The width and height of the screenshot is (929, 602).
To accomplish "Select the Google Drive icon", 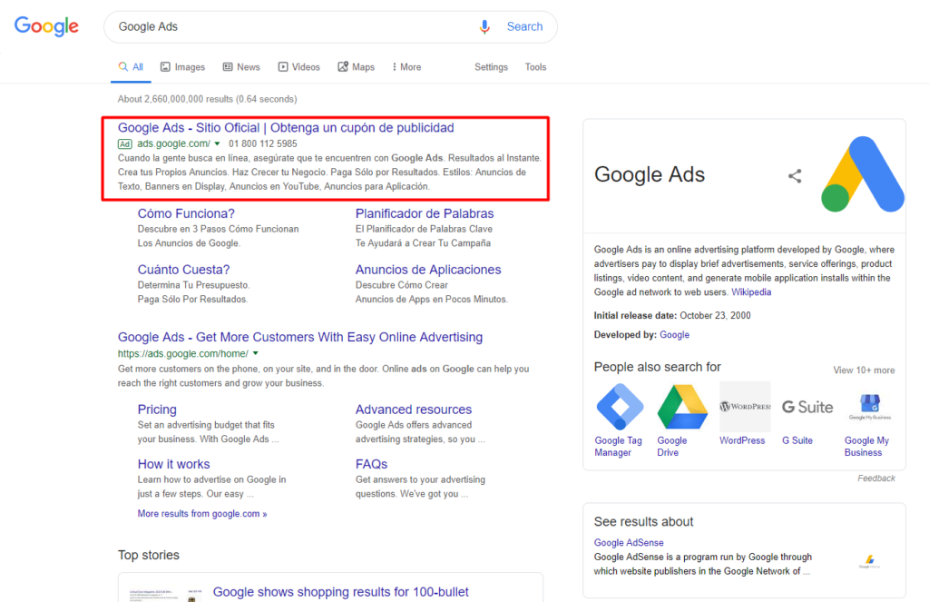I will point(682,407).
